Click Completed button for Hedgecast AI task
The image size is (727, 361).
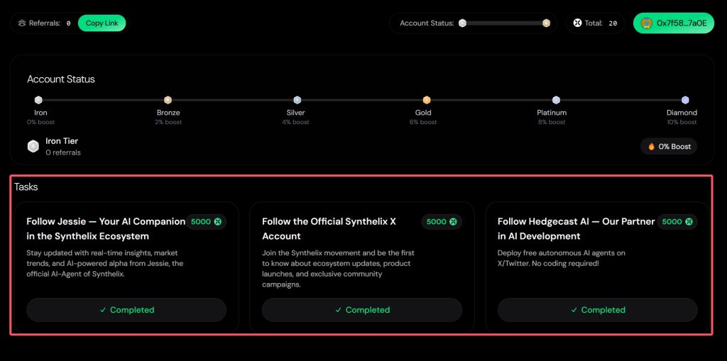click(x=597, y=310)
